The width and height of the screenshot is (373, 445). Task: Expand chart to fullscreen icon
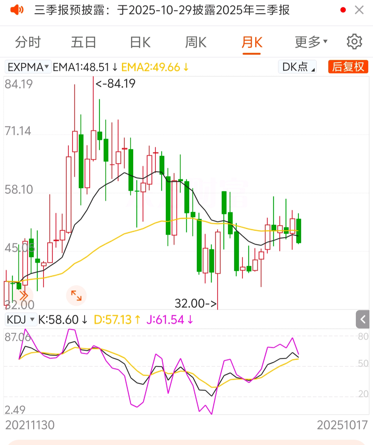76,295
